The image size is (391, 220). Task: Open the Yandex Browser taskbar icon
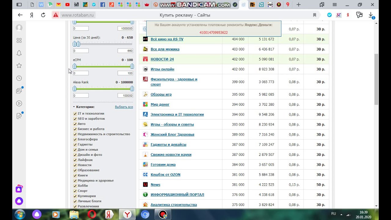pos(127,215)
